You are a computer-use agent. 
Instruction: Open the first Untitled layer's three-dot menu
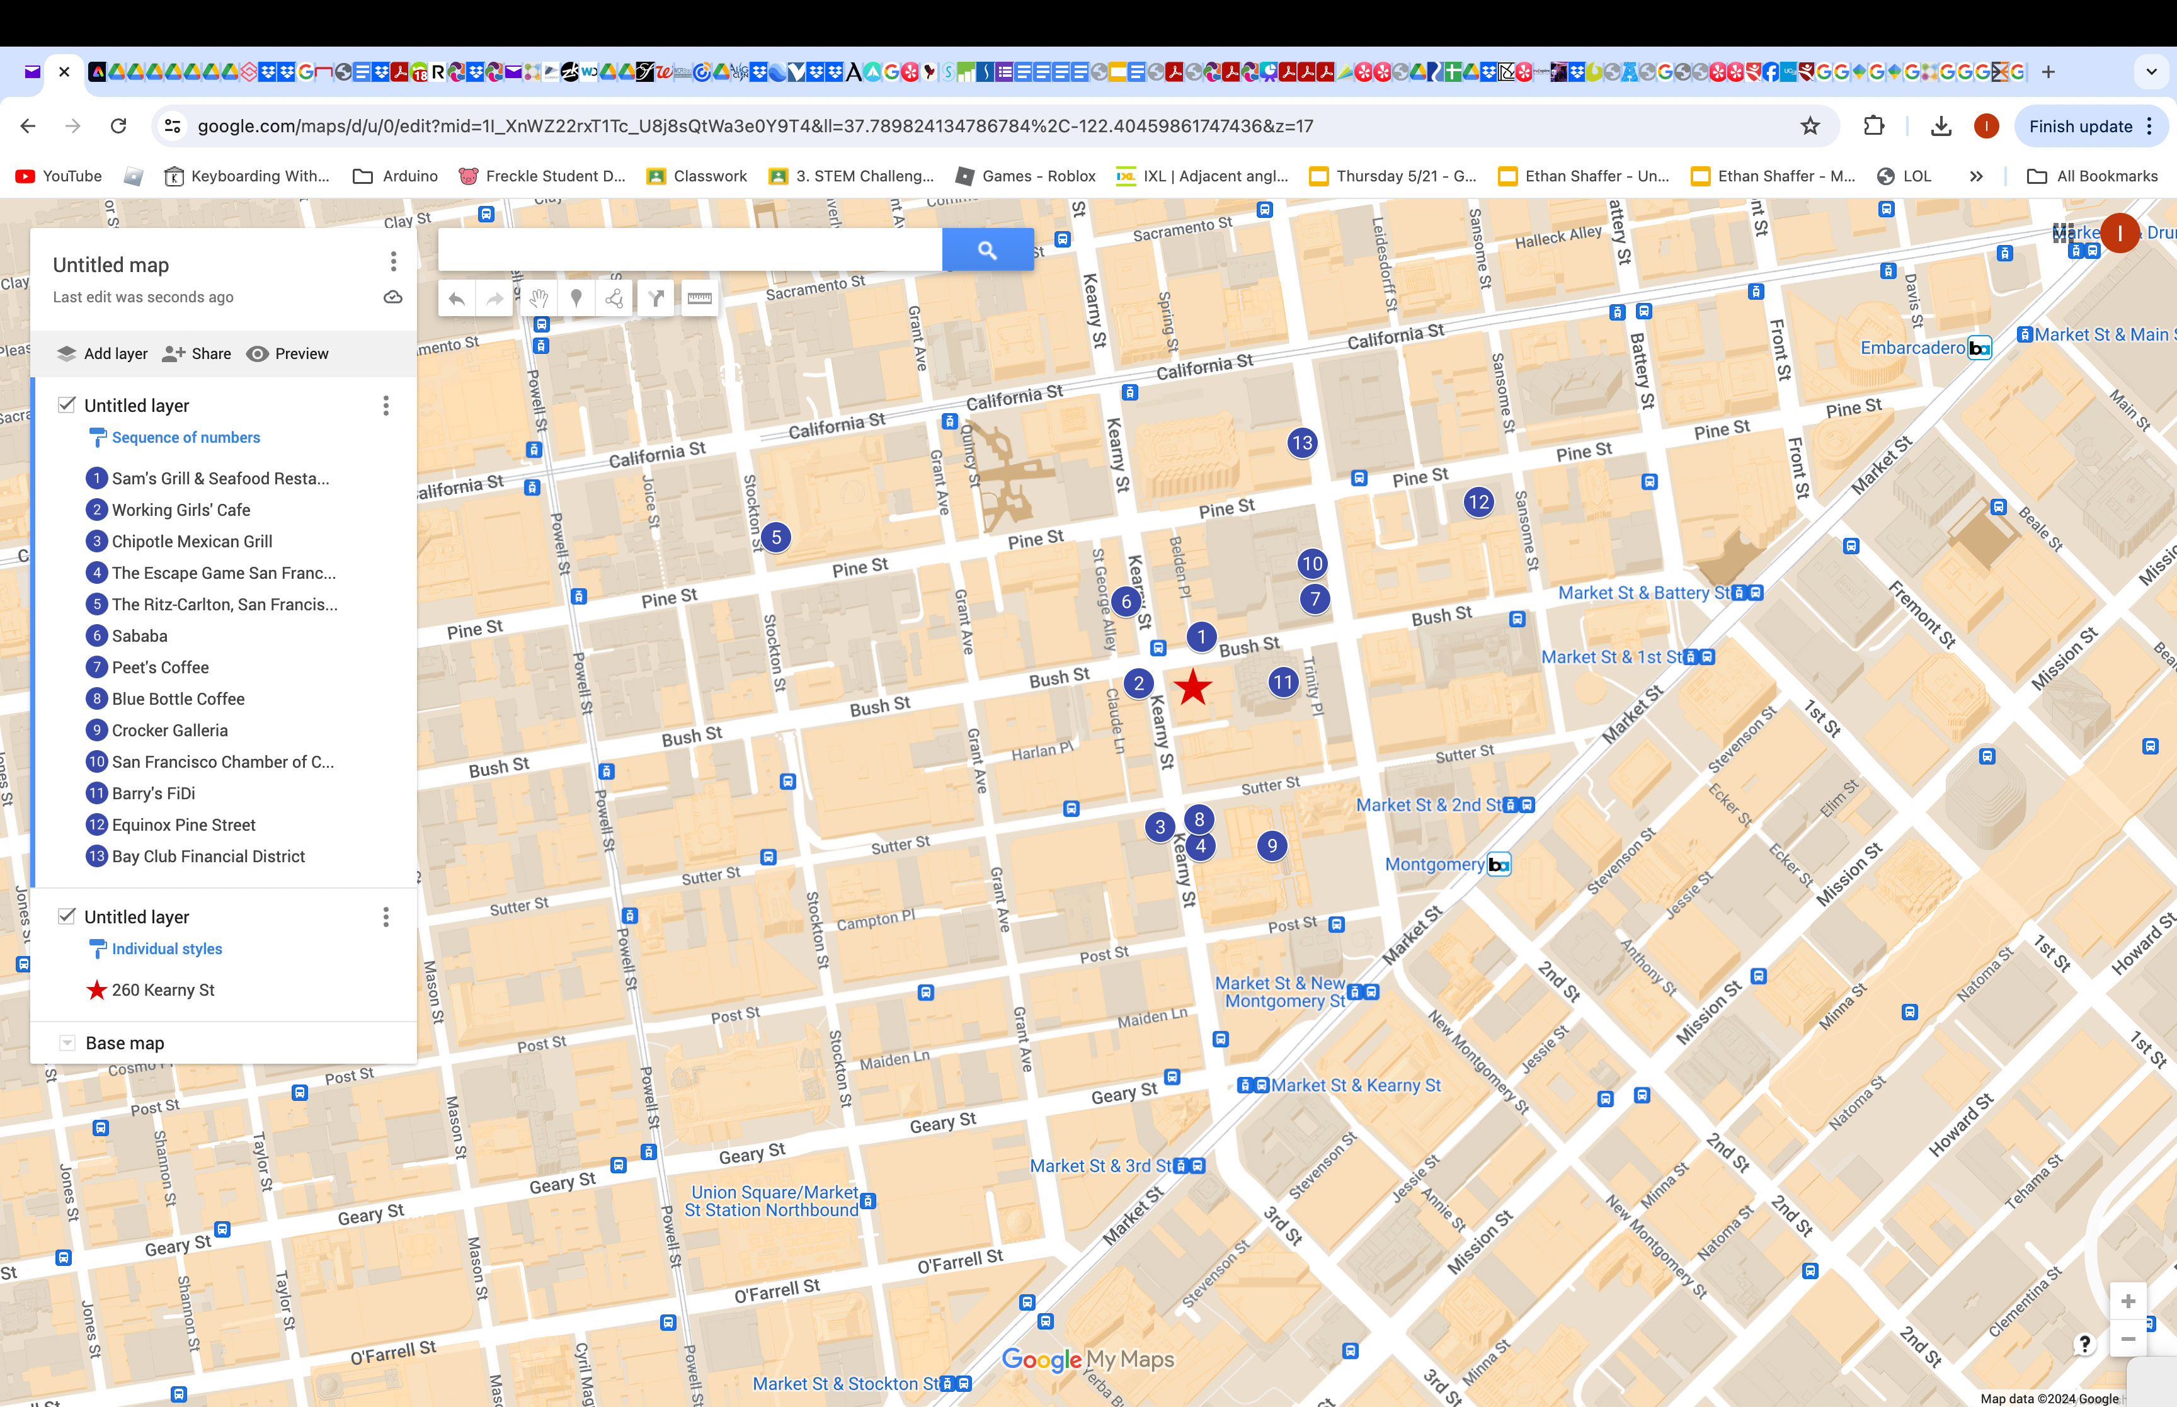tap(386, 406)
